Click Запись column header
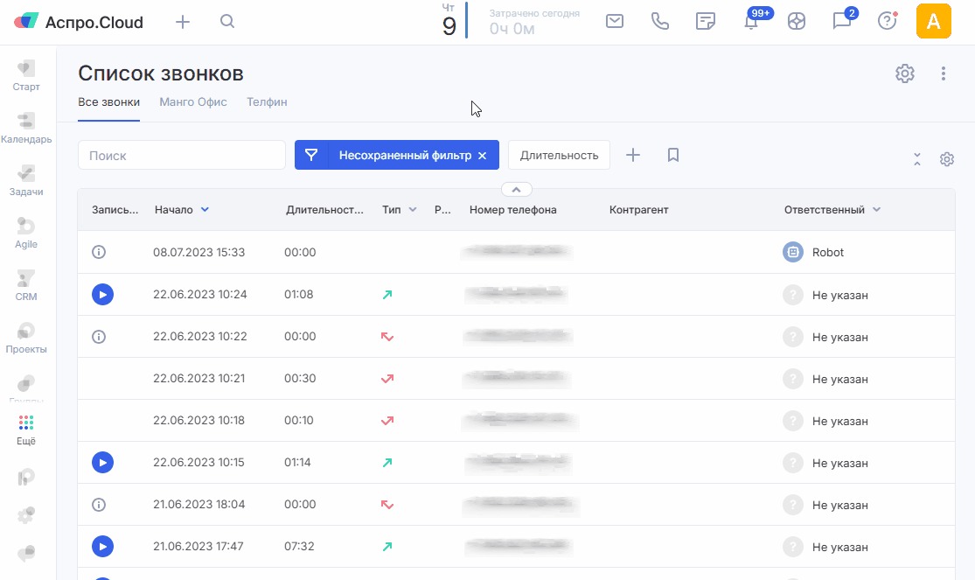Viewport: 975px width, 580px height. [115, 210]
